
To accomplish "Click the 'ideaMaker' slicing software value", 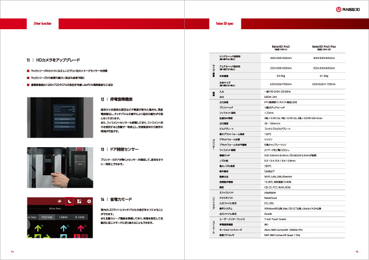I will [270, 192].
